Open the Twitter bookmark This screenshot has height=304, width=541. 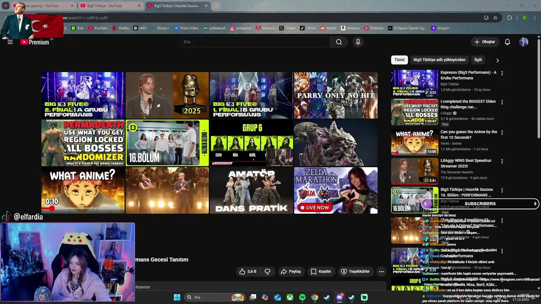287,28
